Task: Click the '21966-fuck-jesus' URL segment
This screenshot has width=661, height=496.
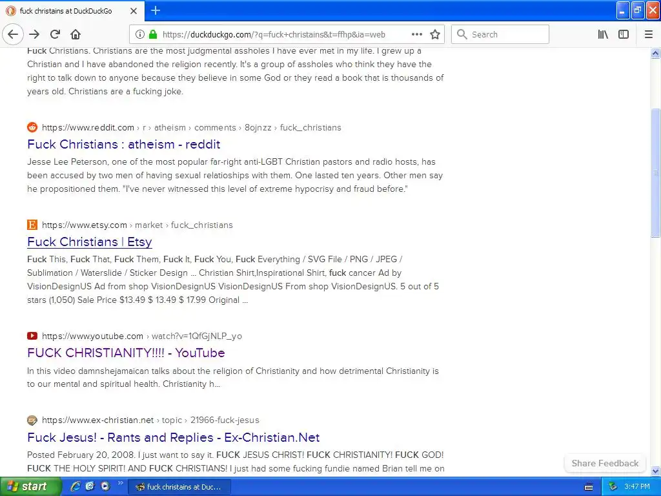Action: 225,420
